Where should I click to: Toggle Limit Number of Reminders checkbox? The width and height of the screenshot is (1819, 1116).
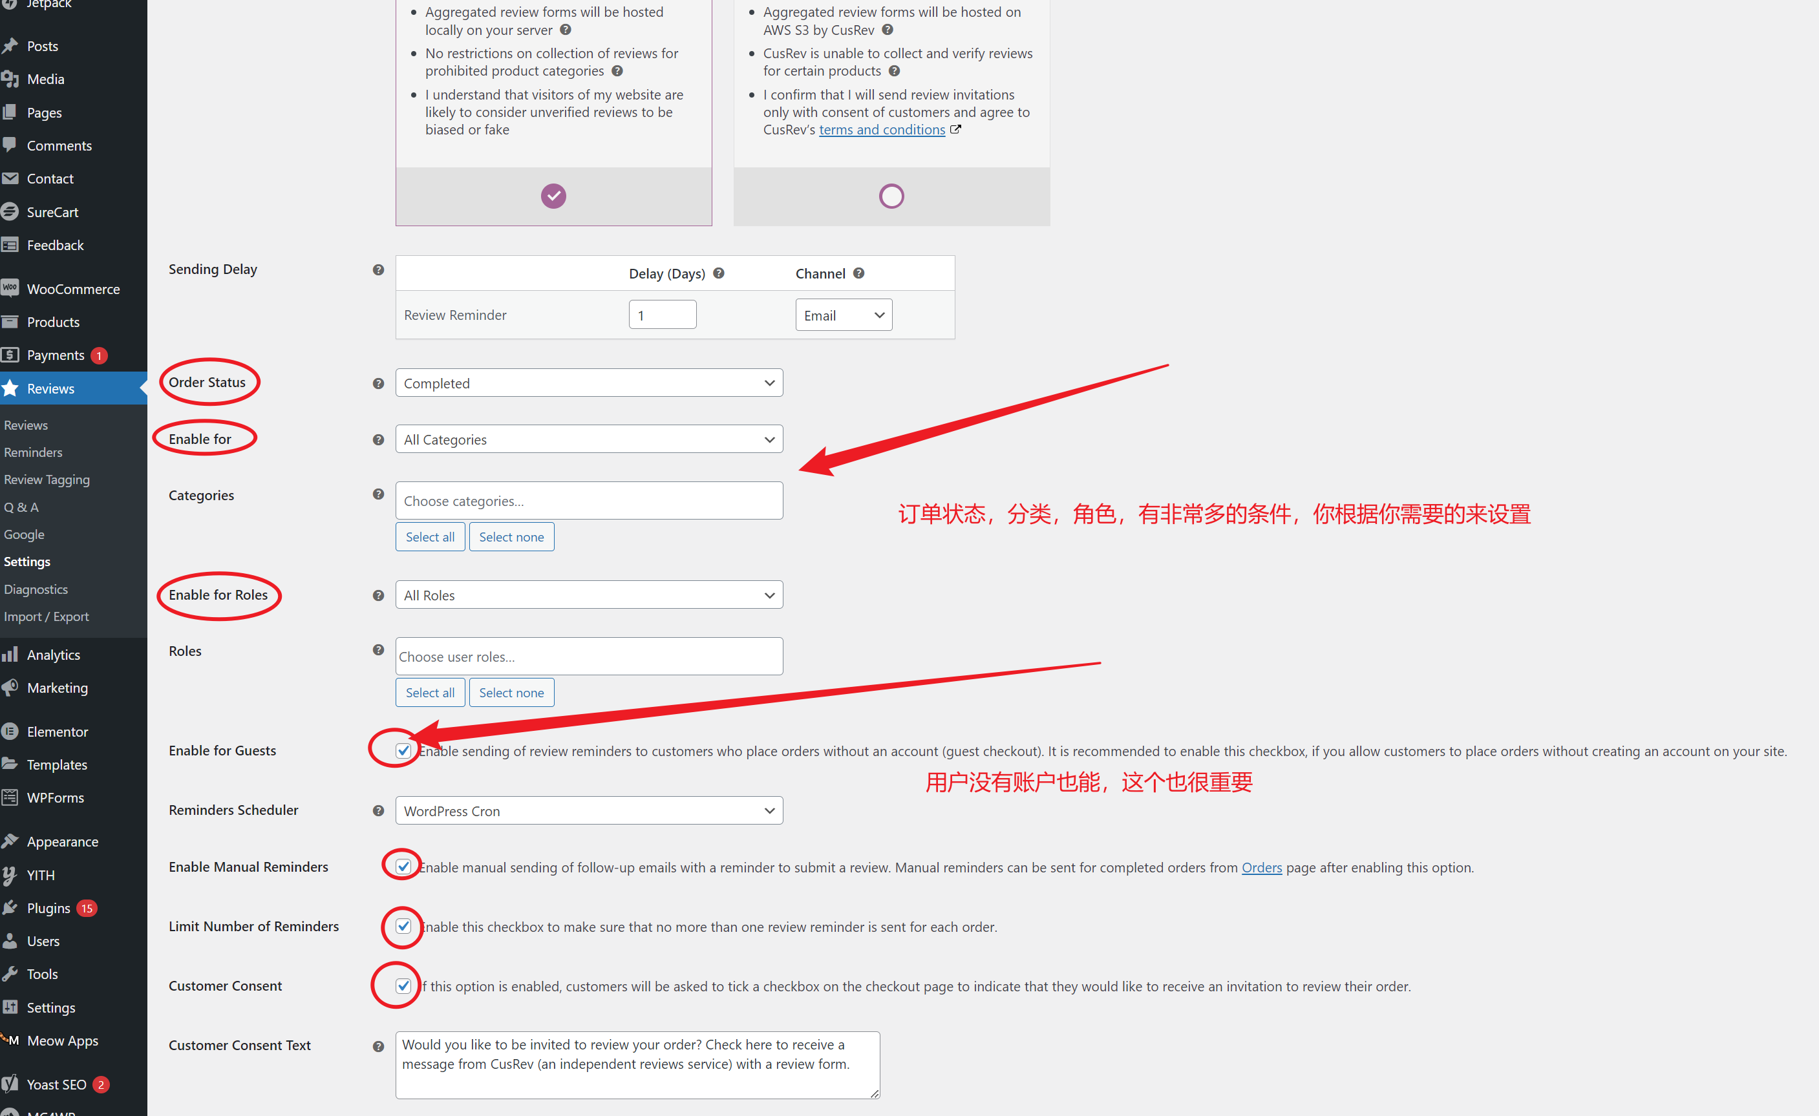(x=404, y=926)
